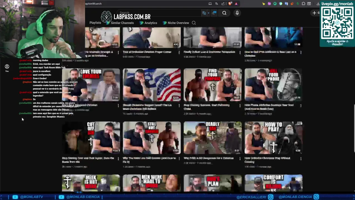Play the Israel and USA flags thumbnail
Image resolution: width=355 pixels, height=200 pixels.
point(152,85)
